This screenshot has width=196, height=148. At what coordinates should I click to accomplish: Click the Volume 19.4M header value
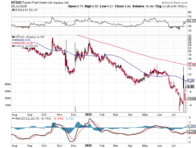tap(143, 6)
